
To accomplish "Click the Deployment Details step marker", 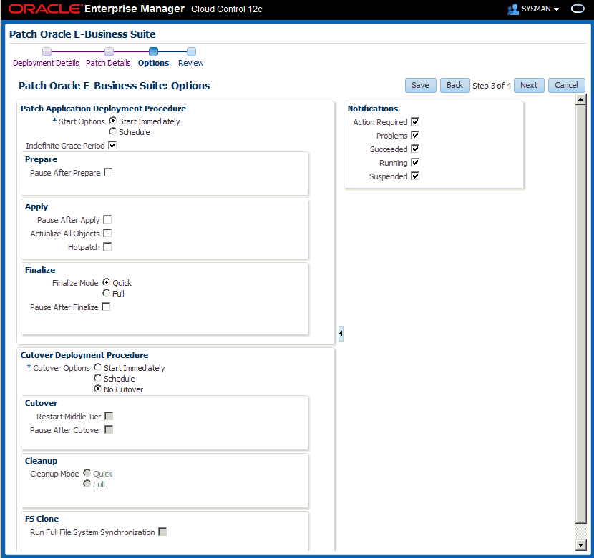I will (47, 51).
